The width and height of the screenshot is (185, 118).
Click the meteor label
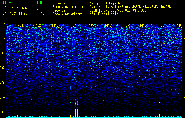42,9
